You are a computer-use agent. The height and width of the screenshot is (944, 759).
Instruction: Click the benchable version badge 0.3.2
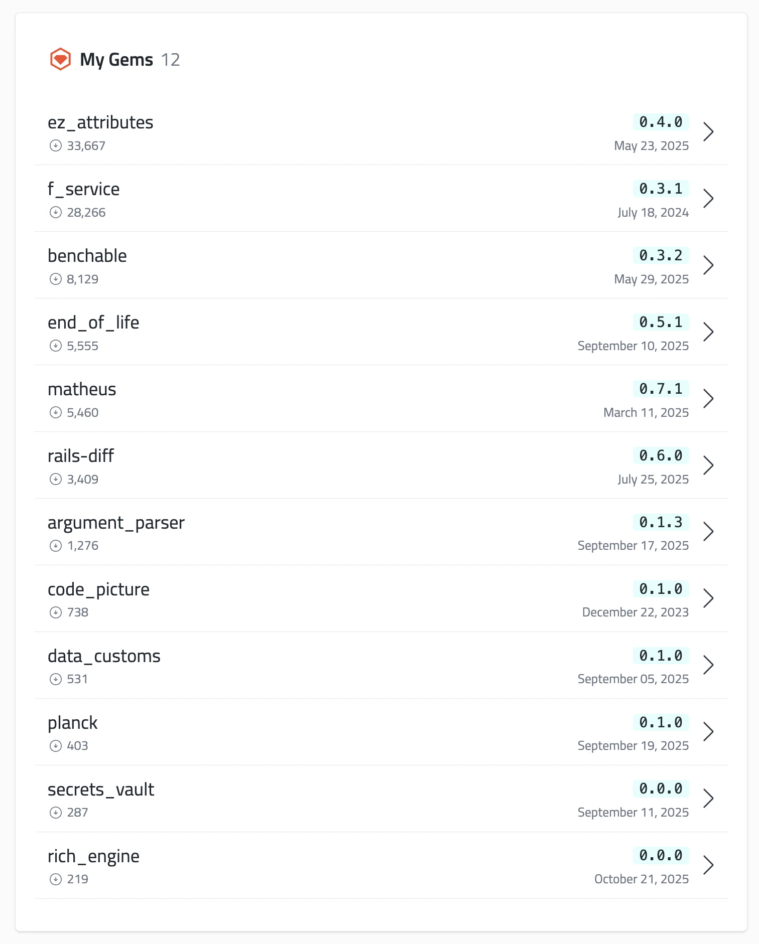[x=661, y=255]
